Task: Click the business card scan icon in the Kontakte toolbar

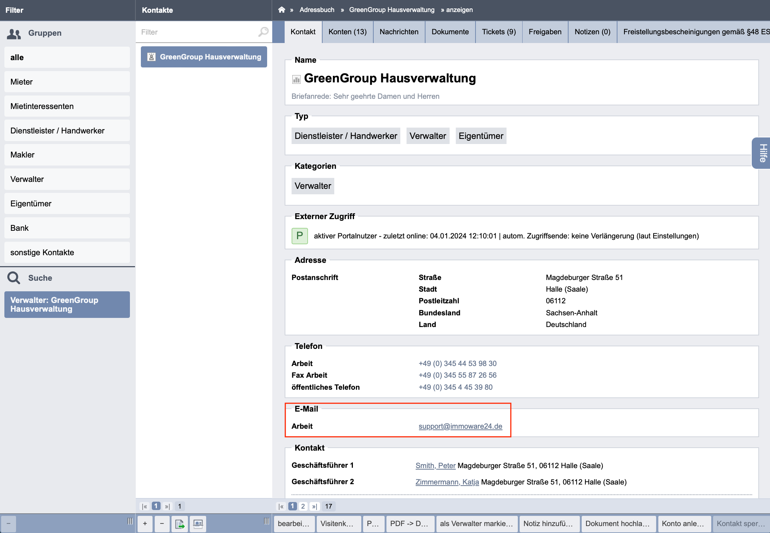Action: click(x=198, y=524)
